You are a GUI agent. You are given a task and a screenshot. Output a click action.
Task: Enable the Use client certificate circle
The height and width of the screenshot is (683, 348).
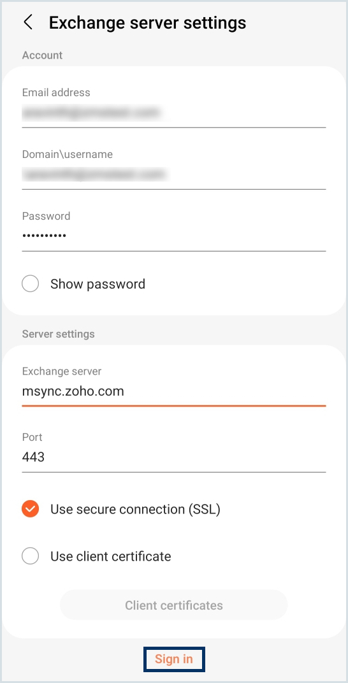[31, 556]
